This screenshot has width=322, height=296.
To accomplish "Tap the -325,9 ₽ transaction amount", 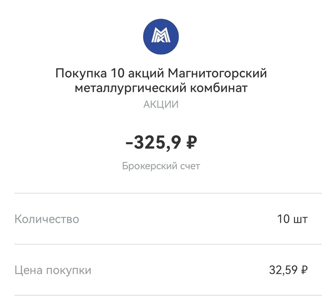I will (x=161, y=142).
